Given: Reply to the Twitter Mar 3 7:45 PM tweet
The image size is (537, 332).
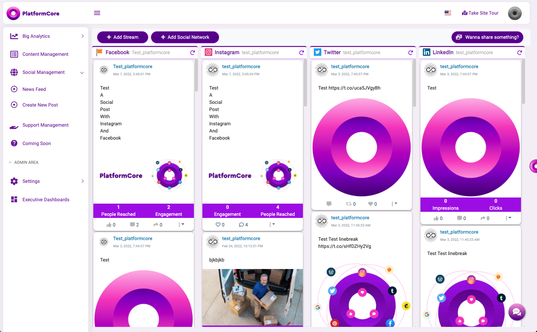Looking at the screenshot, I should (x=329, y=204).
